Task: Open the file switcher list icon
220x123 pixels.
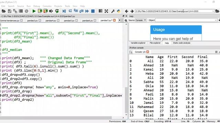Action: click(x=21, y=11)
